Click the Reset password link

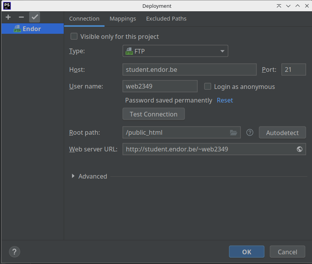click(225, 100)
